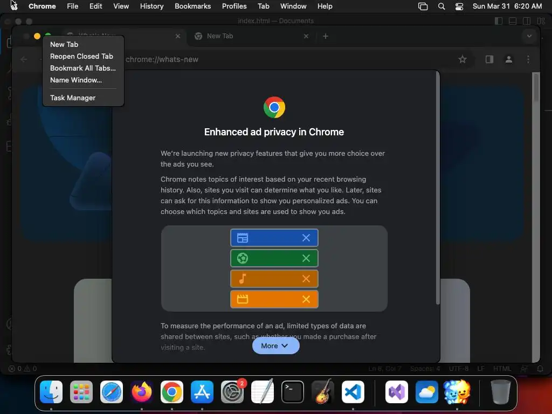
Task: Go back with Chrome back arrow
Action: (x=24, y=59)
